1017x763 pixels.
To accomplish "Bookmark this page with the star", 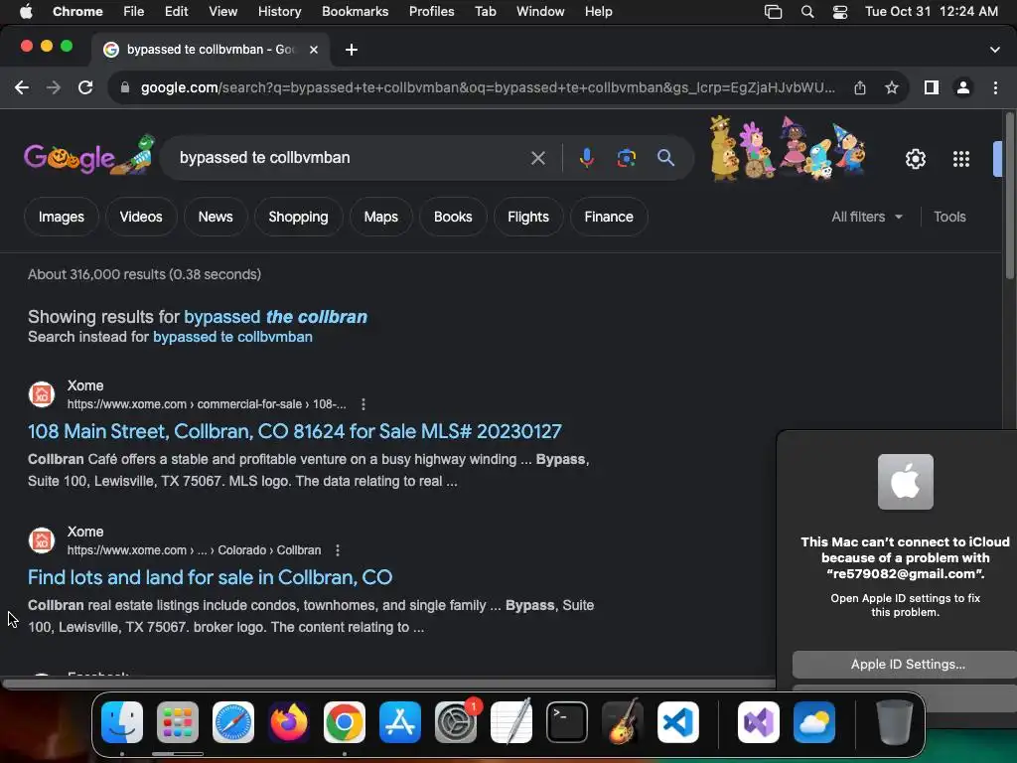I will [892, 87].
